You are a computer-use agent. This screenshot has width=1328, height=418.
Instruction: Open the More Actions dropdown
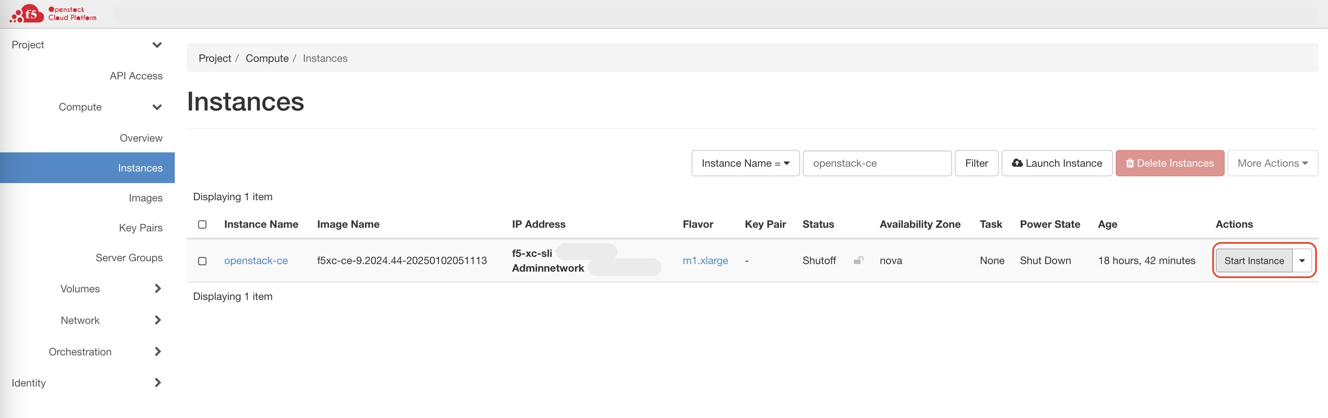tap(1272, 163)
